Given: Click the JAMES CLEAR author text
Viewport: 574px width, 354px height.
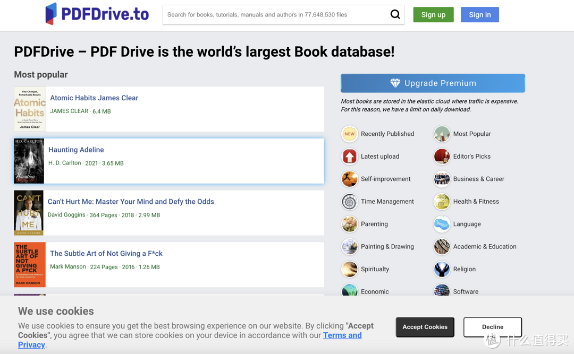Looking at the screenshot, I should click(x=69, y=111).
